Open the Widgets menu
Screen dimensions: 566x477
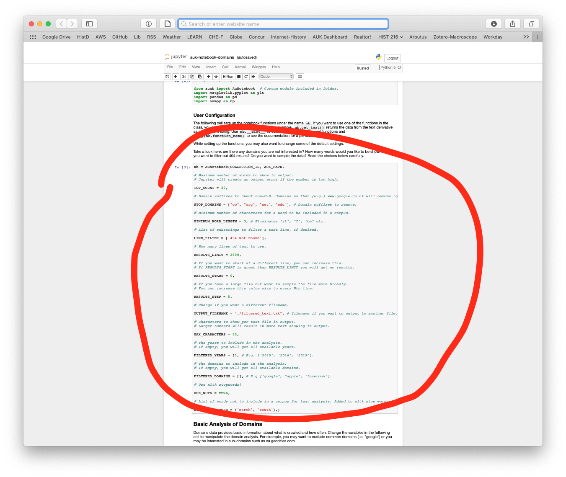(259, 67)
